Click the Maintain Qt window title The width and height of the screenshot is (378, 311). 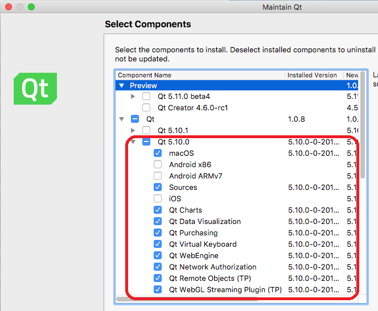click(x=282, y=7)
